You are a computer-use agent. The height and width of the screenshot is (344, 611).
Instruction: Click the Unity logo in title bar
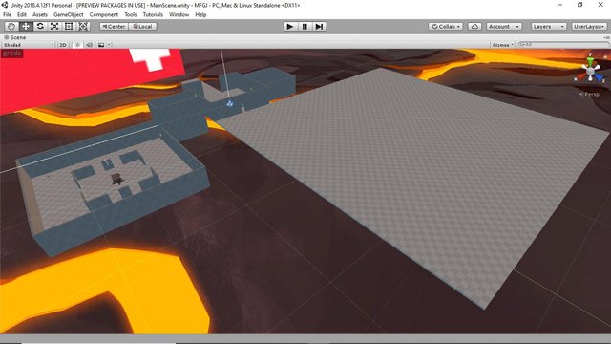pos(4,5)
